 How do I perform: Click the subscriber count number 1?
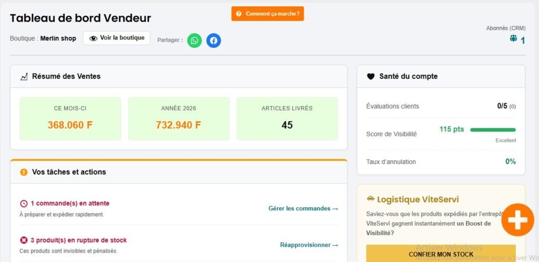[523, 41]
